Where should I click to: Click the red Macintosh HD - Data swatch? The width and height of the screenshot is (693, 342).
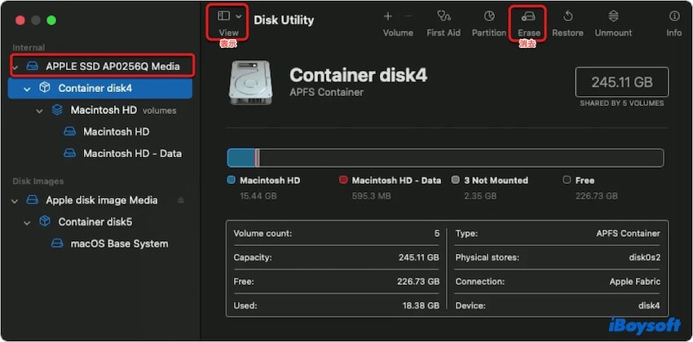click(x=343, y=180)
